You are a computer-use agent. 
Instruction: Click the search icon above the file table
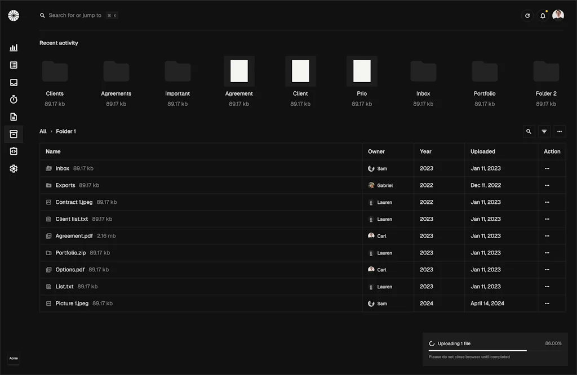click(x=528, y=131)
